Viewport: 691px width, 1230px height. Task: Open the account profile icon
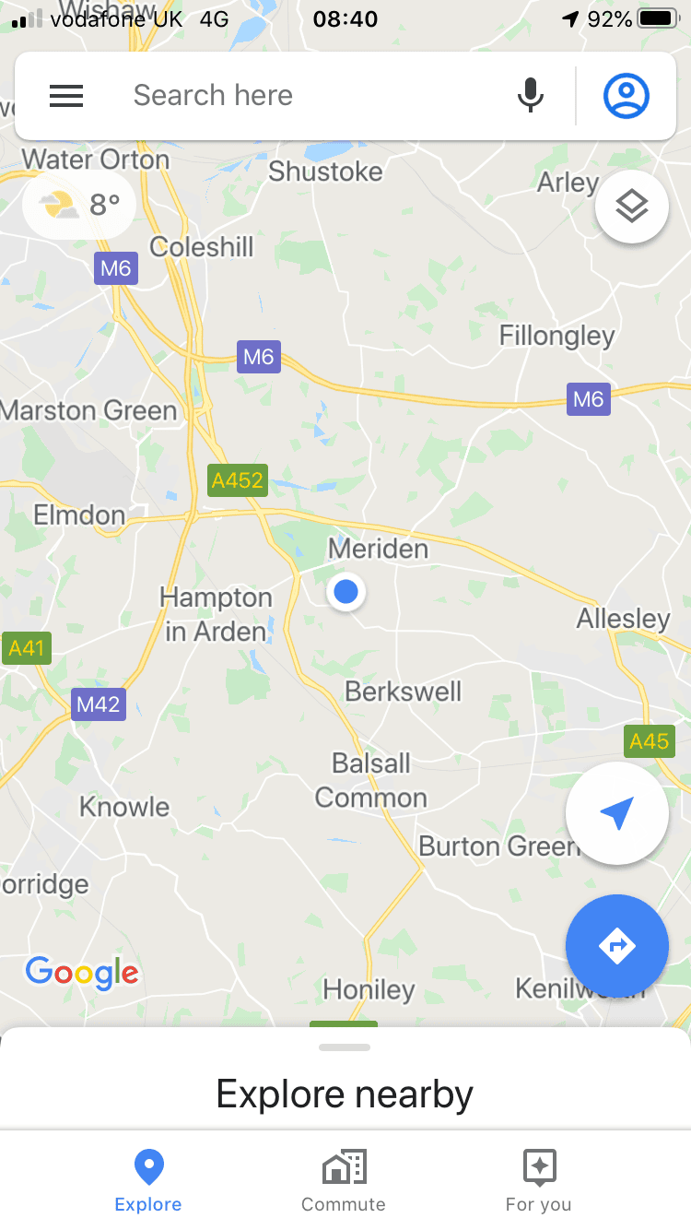pyautogui.click(x=627, y=96)
